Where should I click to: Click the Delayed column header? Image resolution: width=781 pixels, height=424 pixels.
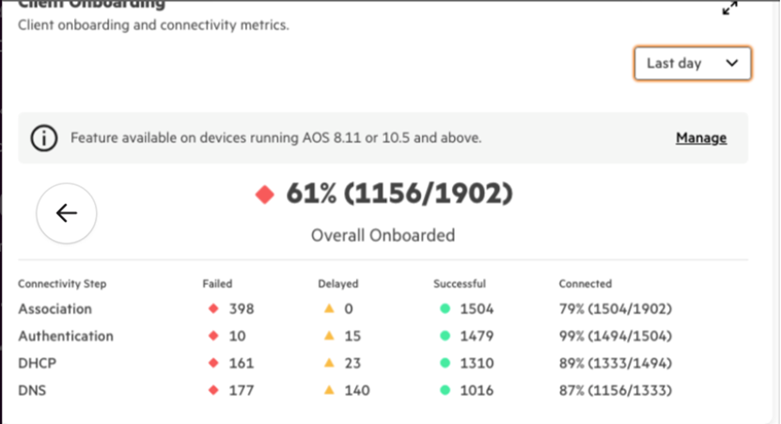[x=337, y=283]
